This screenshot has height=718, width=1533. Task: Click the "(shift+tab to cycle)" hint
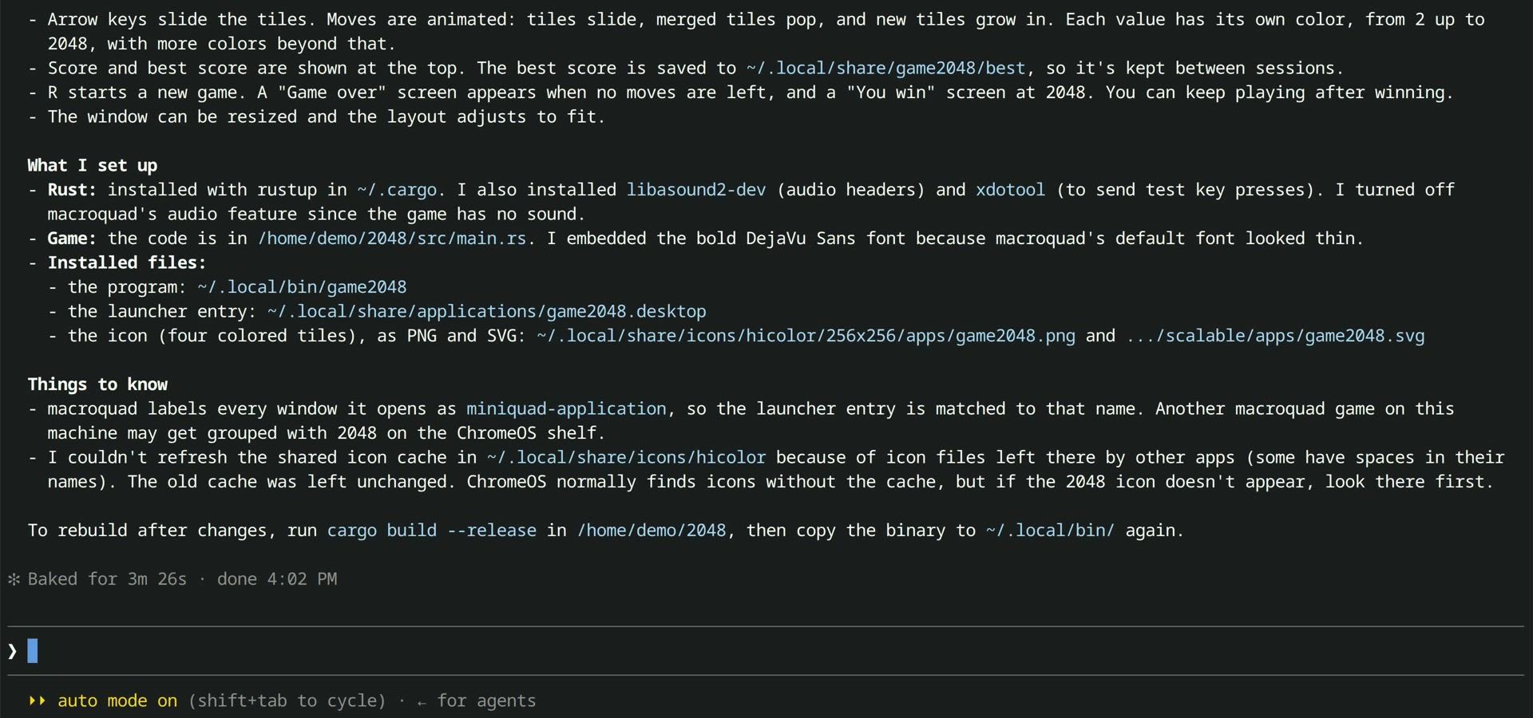(x=287, y=700)
